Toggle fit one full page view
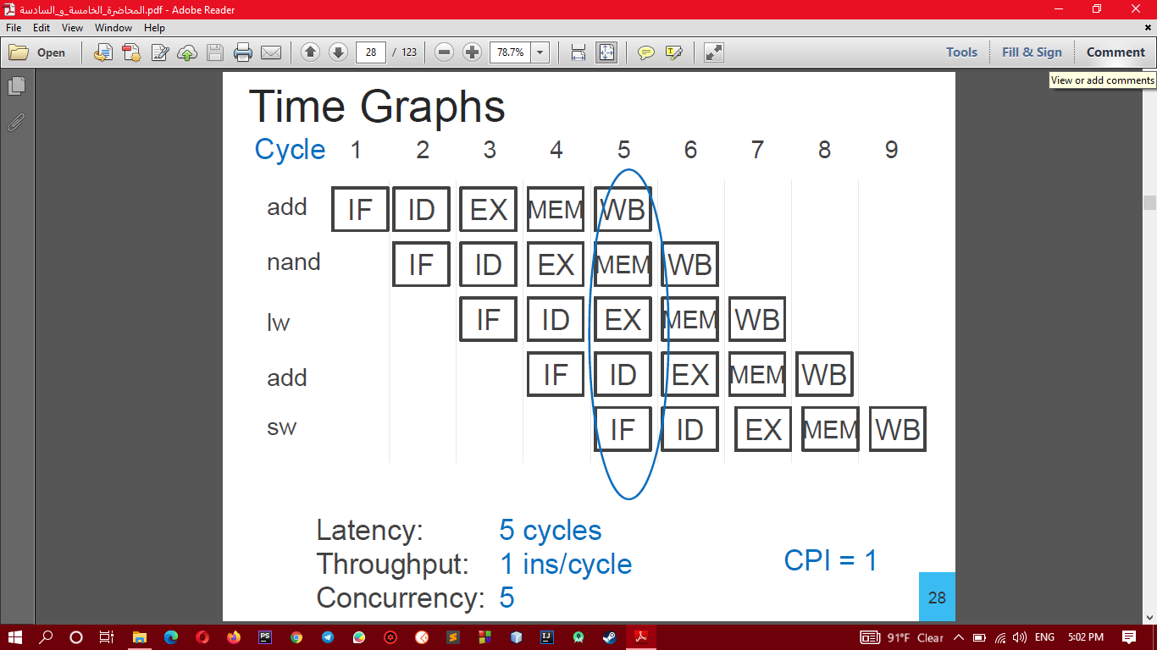1157x650 pixels. coord(606,52)
